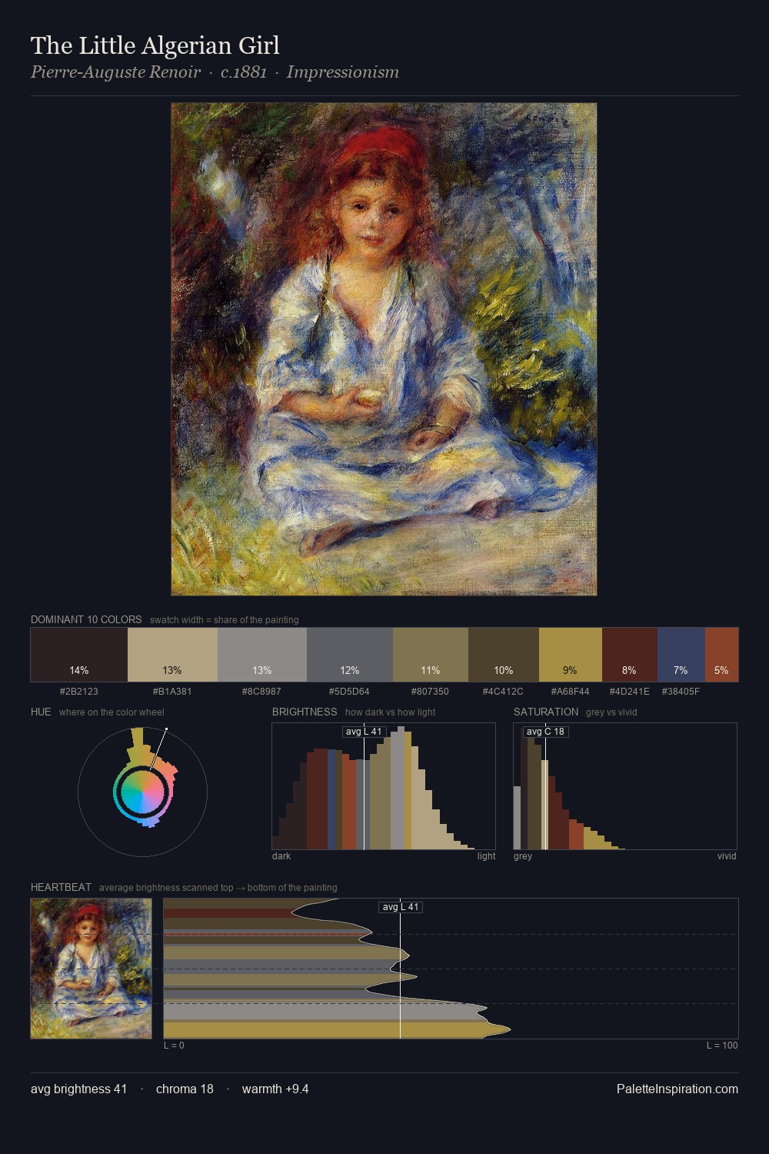Image resolution: width=769 pixels, height=1154 pixels.
Task: Pick the grey #8C8987 swatch
Action: pyautogui.click(x=262, y=655)
